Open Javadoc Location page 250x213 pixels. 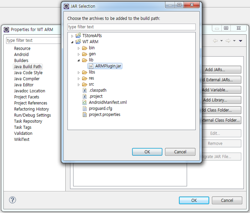[x=30, y=91]
